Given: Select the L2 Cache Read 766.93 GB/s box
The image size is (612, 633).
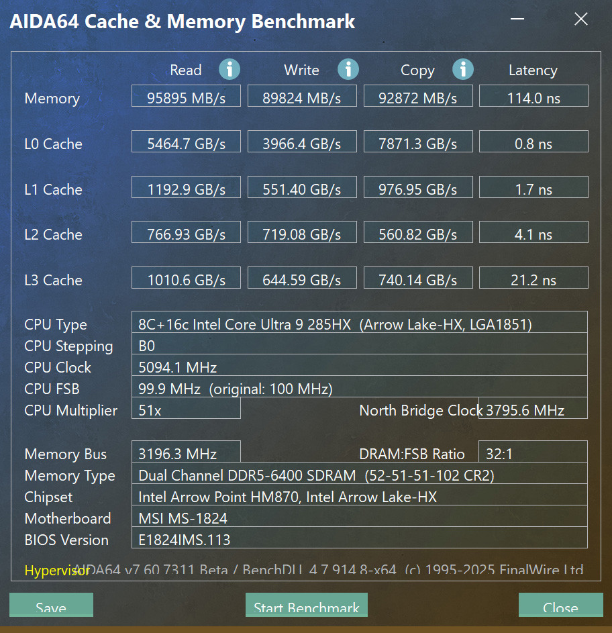Looking at the screenshot, I should click(x=186, y=232).
